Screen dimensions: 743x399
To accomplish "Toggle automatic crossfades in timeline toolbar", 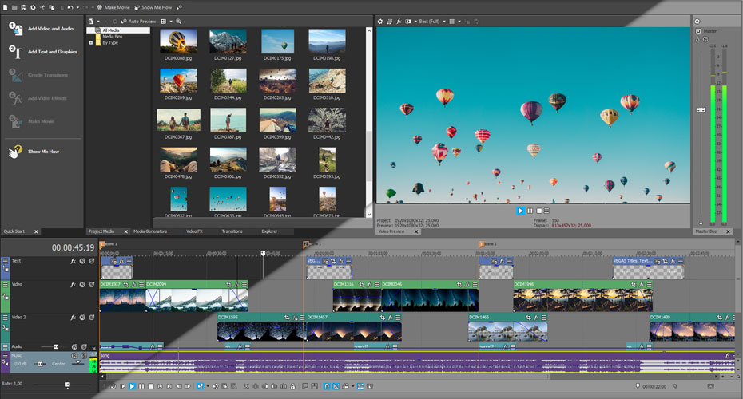I will coord(336,386).
